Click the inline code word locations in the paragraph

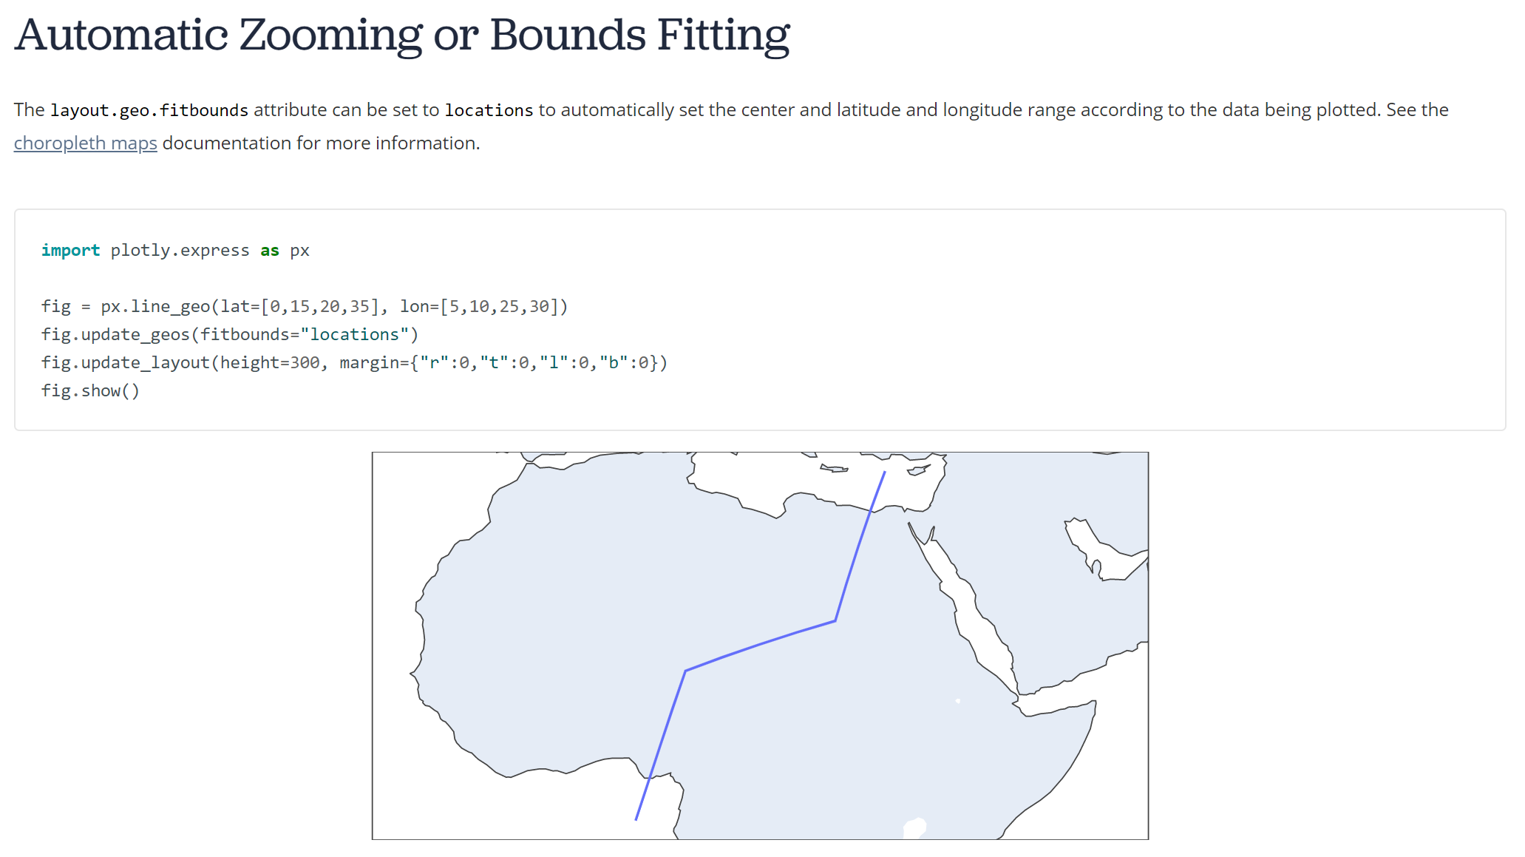pos(489,110)
